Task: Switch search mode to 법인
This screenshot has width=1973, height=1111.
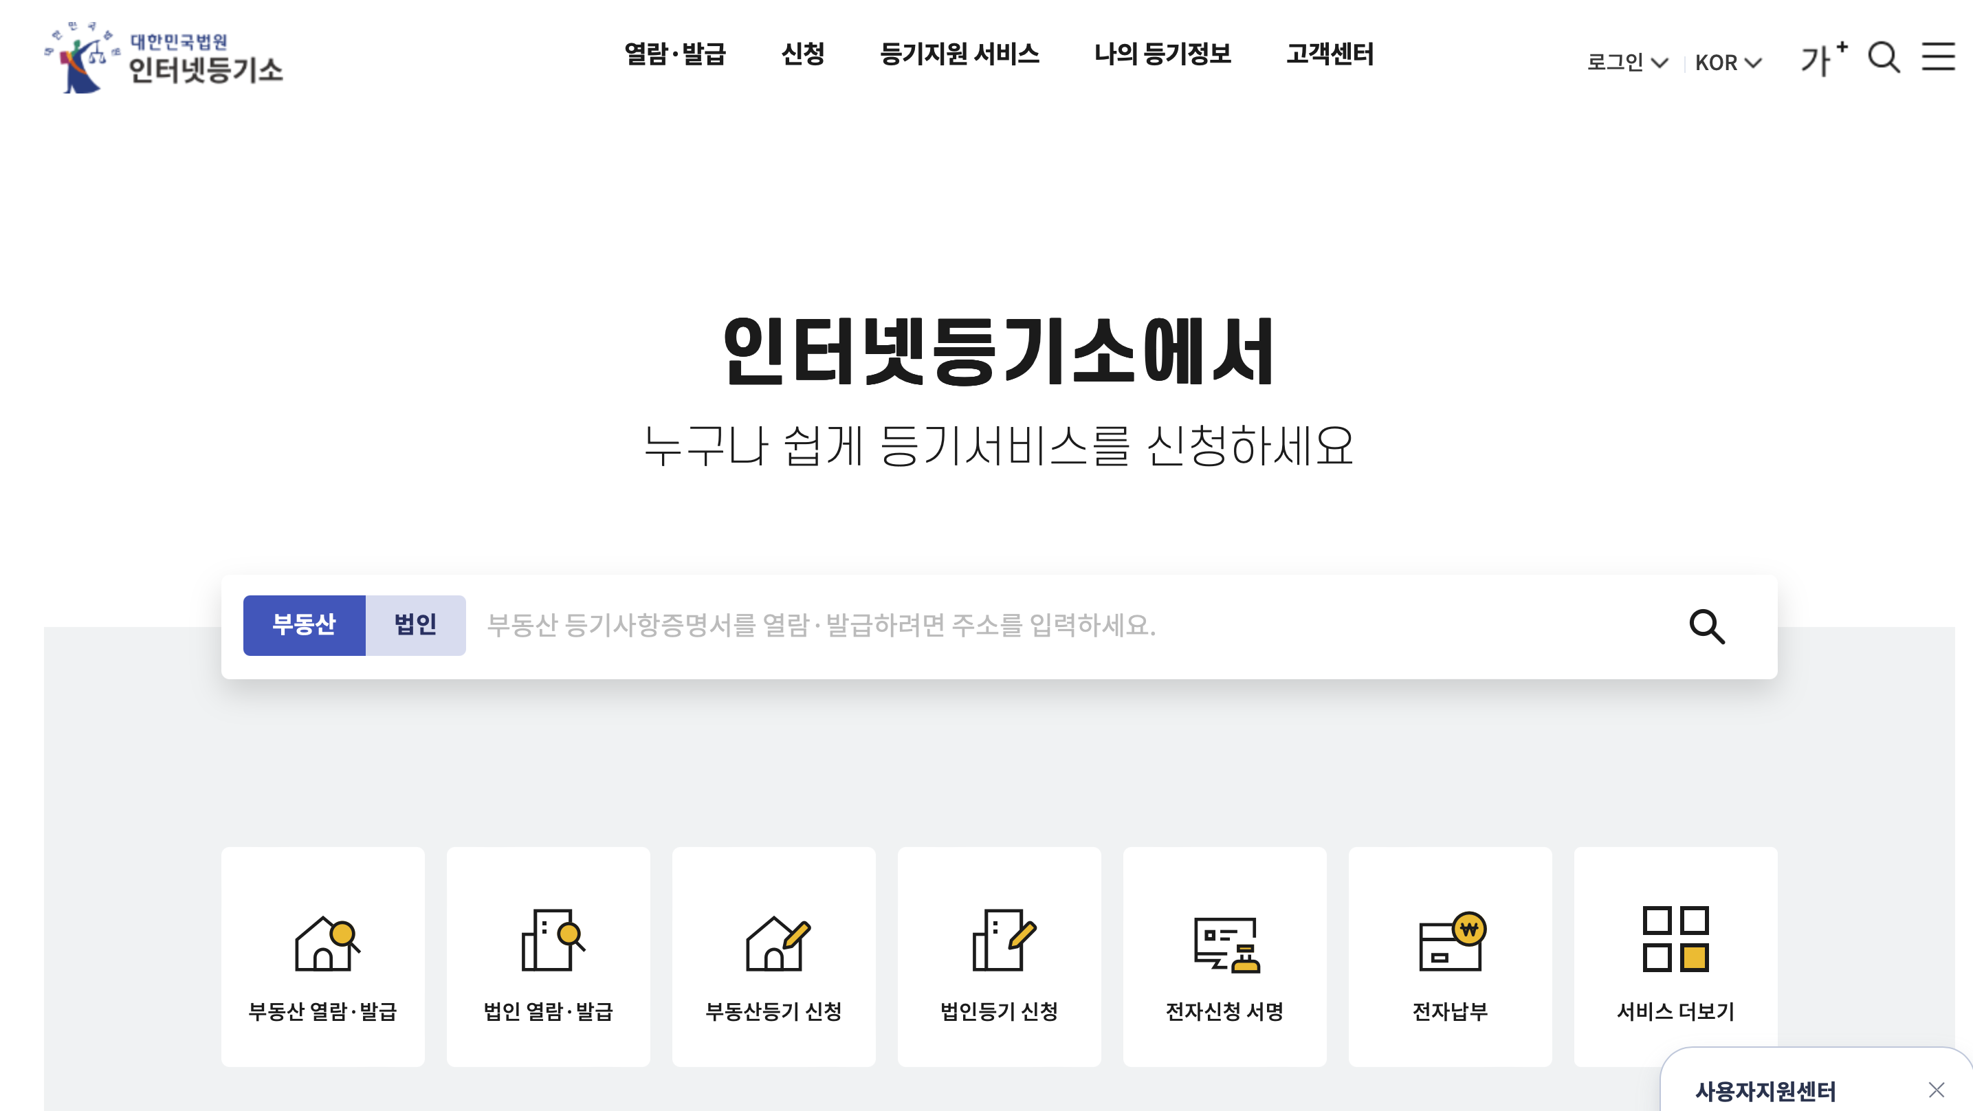Action: click(415, 625)
